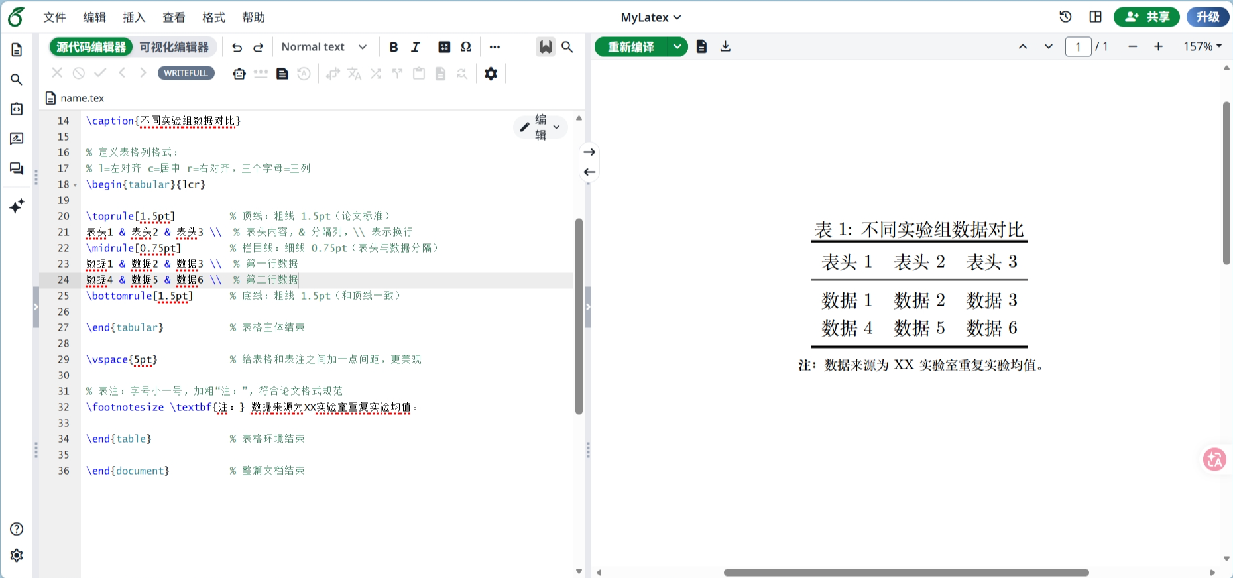
Task: Switch to visual editor (可视化编辑器)
Action: [x=174, y=47]
